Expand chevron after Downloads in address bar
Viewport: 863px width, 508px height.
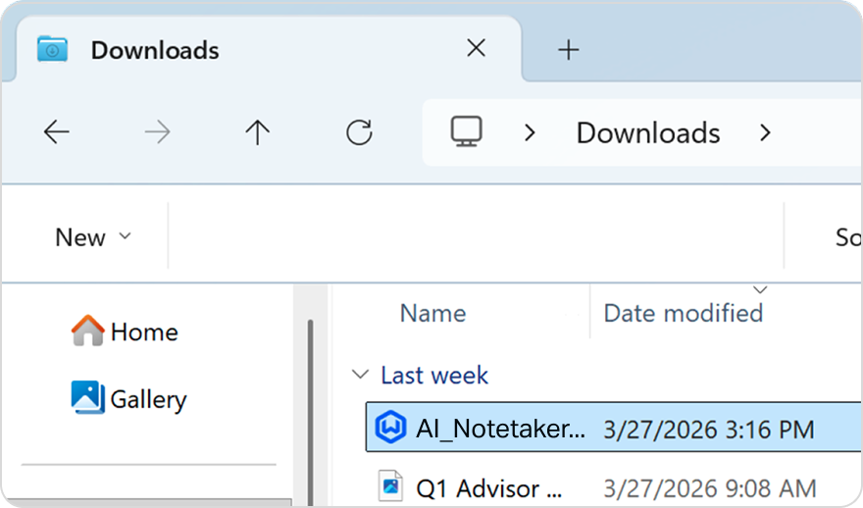click(765, 132)
